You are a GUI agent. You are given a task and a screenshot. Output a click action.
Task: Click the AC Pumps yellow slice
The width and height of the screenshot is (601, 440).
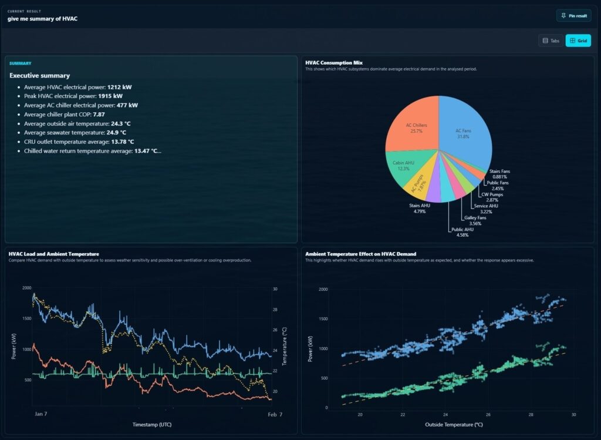coord(418,185)
